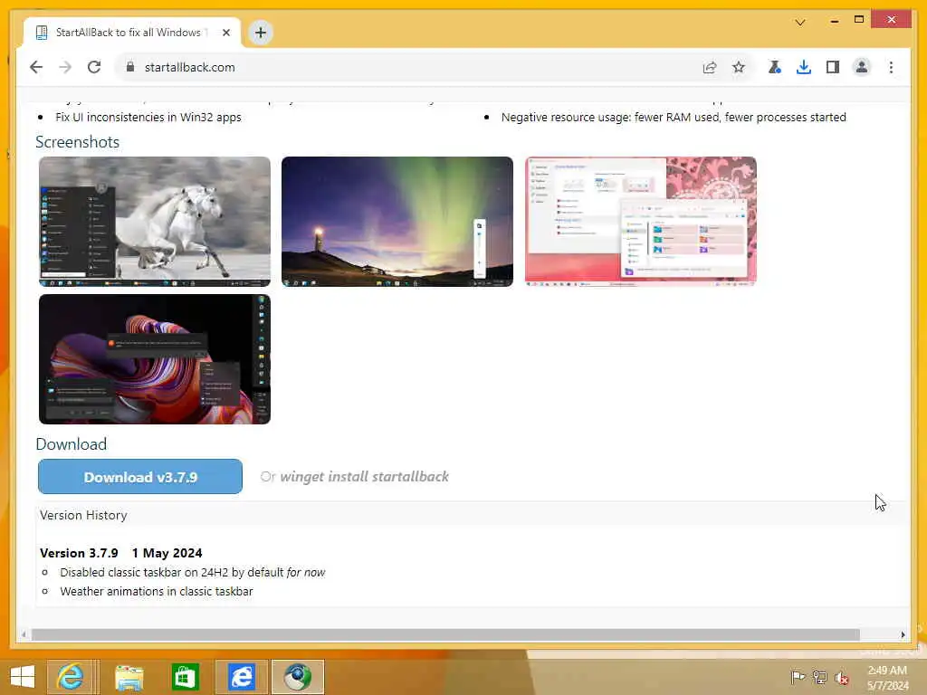Click winget install startallback text
The height and width of the screenshot is (695, 927).
tap(364, 476)
